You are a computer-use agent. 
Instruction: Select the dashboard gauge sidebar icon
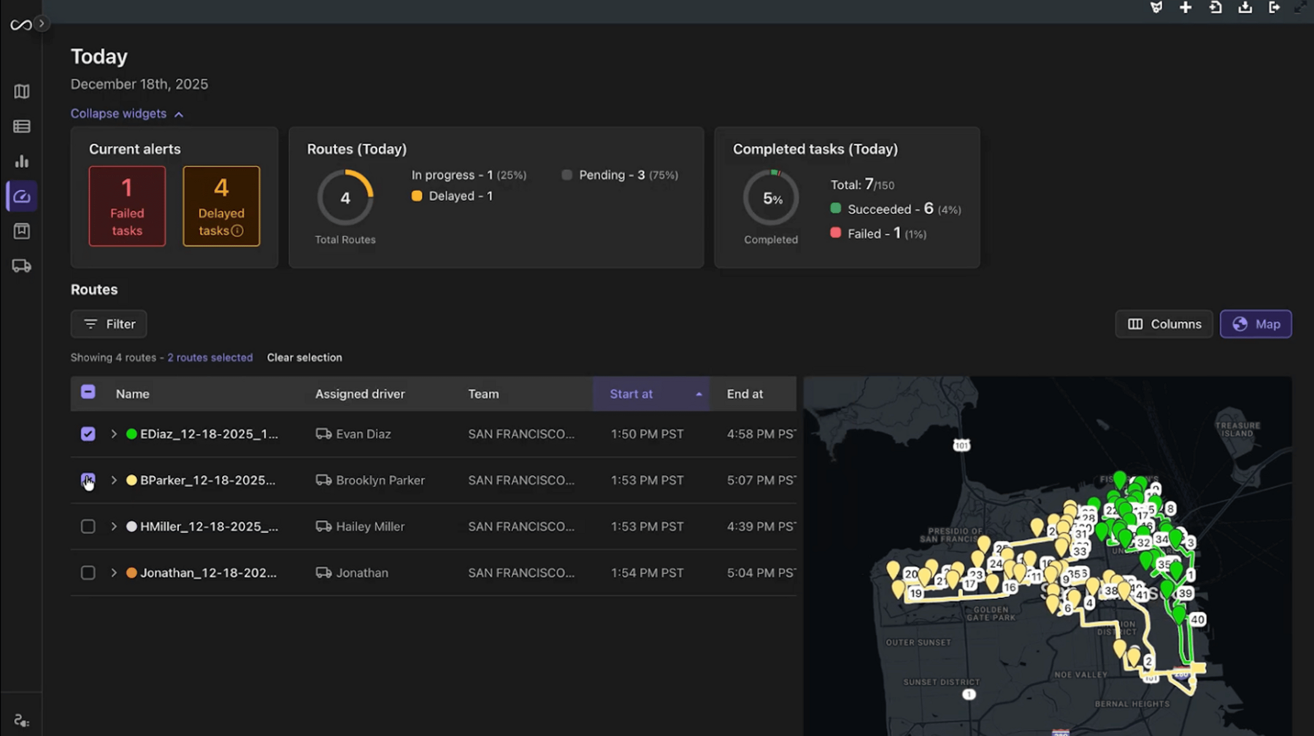22,196
